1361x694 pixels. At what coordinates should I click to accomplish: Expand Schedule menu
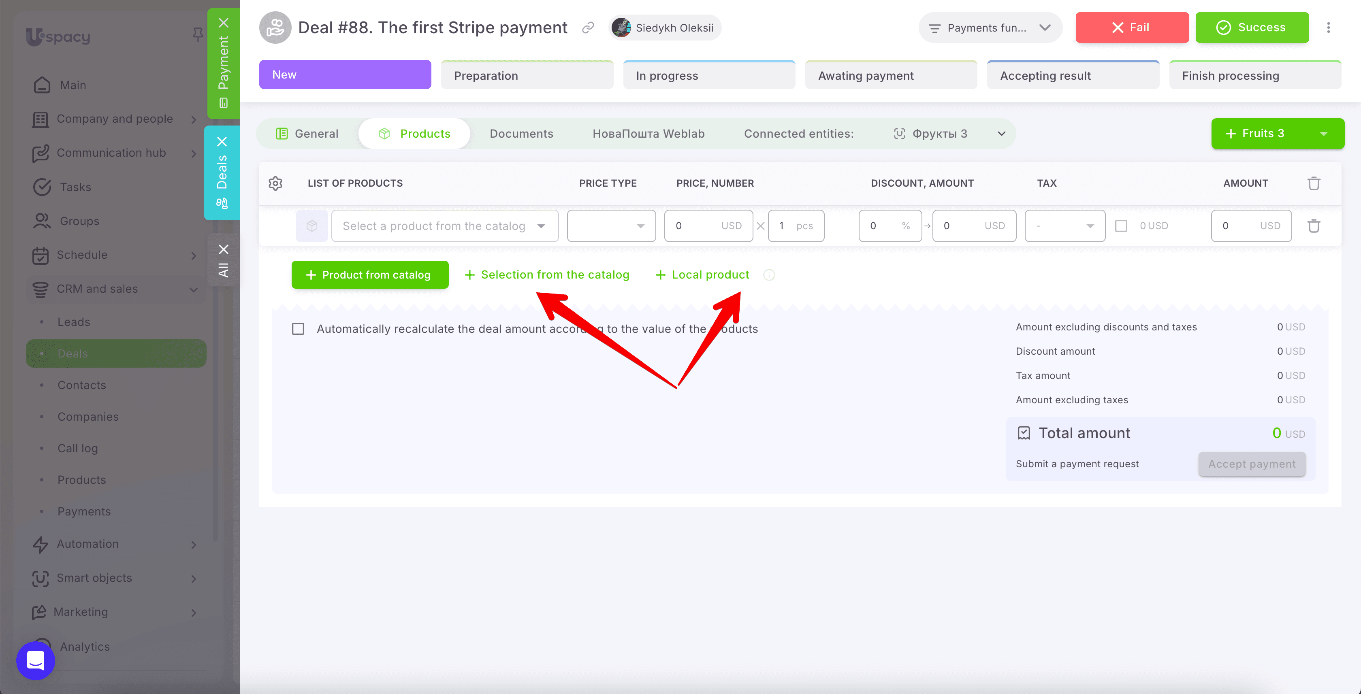193,255
